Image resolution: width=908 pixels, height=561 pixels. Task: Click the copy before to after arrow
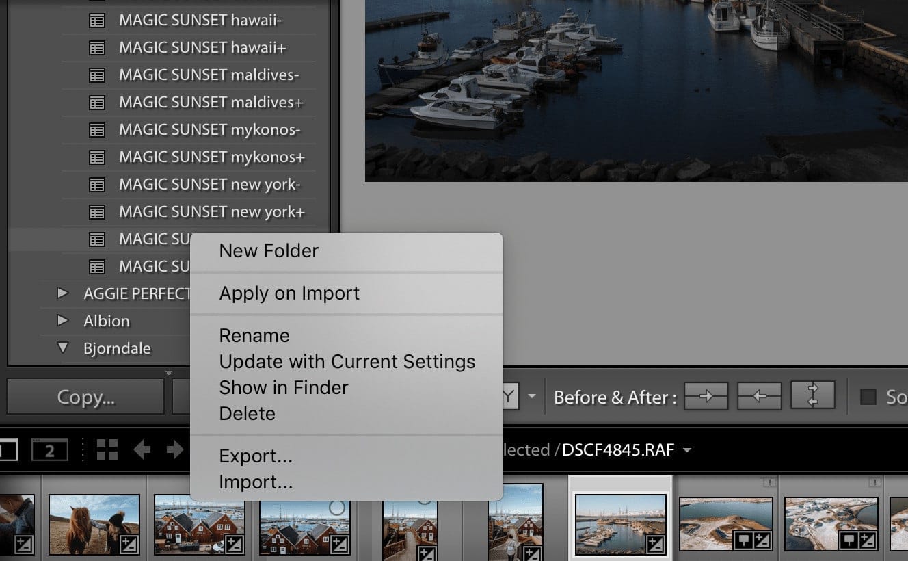(x=706, y=397)
